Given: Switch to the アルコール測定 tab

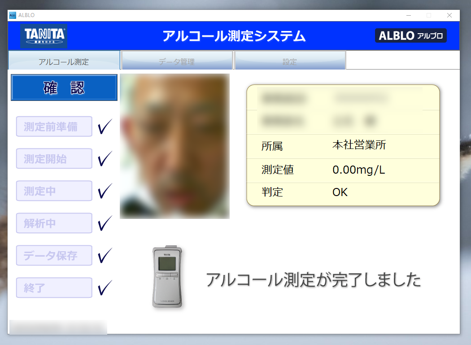Looking at the screenshot, I should point(64,61).
